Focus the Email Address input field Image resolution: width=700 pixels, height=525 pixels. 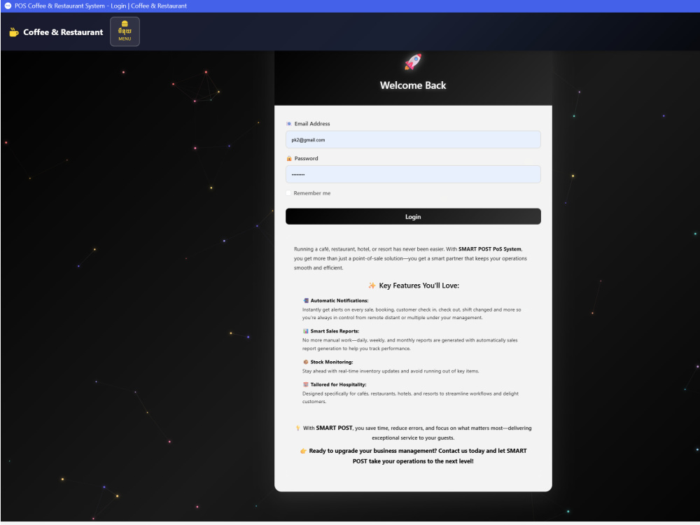pos(413,140)
